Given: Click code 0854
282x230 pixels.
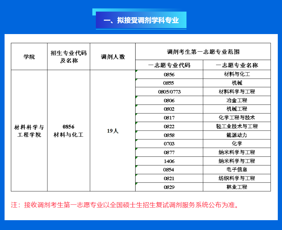Looking at the screenshot, I should coord(169,170).
